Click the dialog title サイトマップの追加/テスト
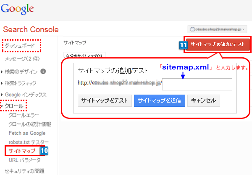The height and width of the screenshot is (175, 252). (113, 70)
